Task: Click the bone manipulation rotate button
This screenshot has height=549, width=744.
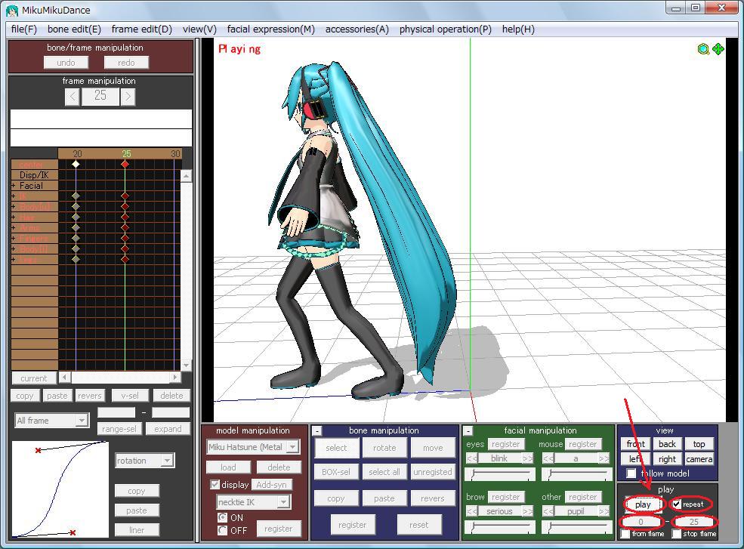Action: pyautogui.click(x=384, y=448)
